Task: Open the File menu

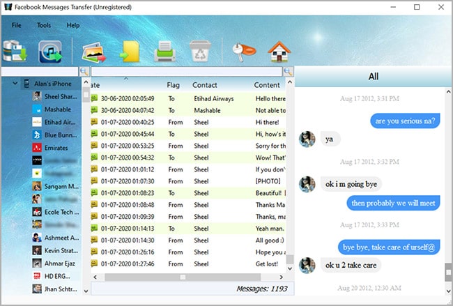Action: point(16,25)
